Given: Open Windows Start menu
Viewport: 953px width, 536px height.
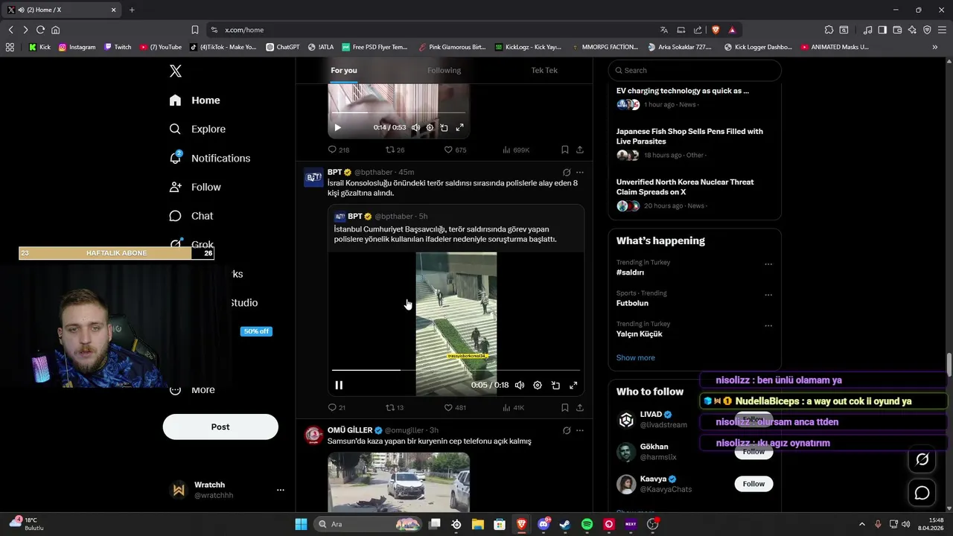Looking at the screenshot, I should pyautogui.click(x=301, y=524).
